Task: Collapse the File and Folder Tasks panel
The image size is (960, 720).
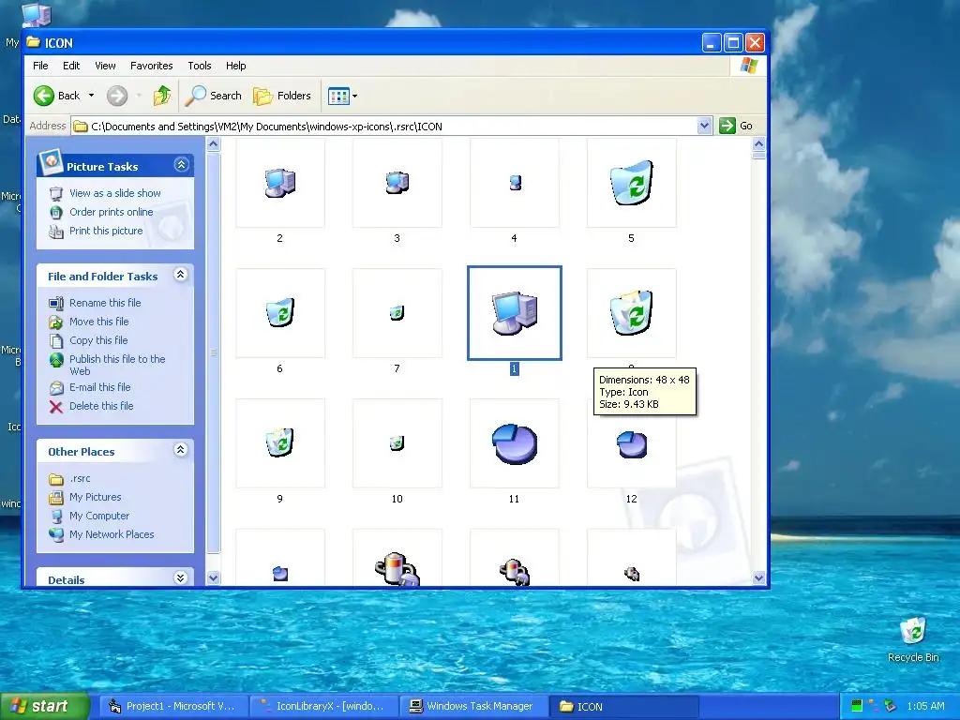Action: tap(181, 275)
